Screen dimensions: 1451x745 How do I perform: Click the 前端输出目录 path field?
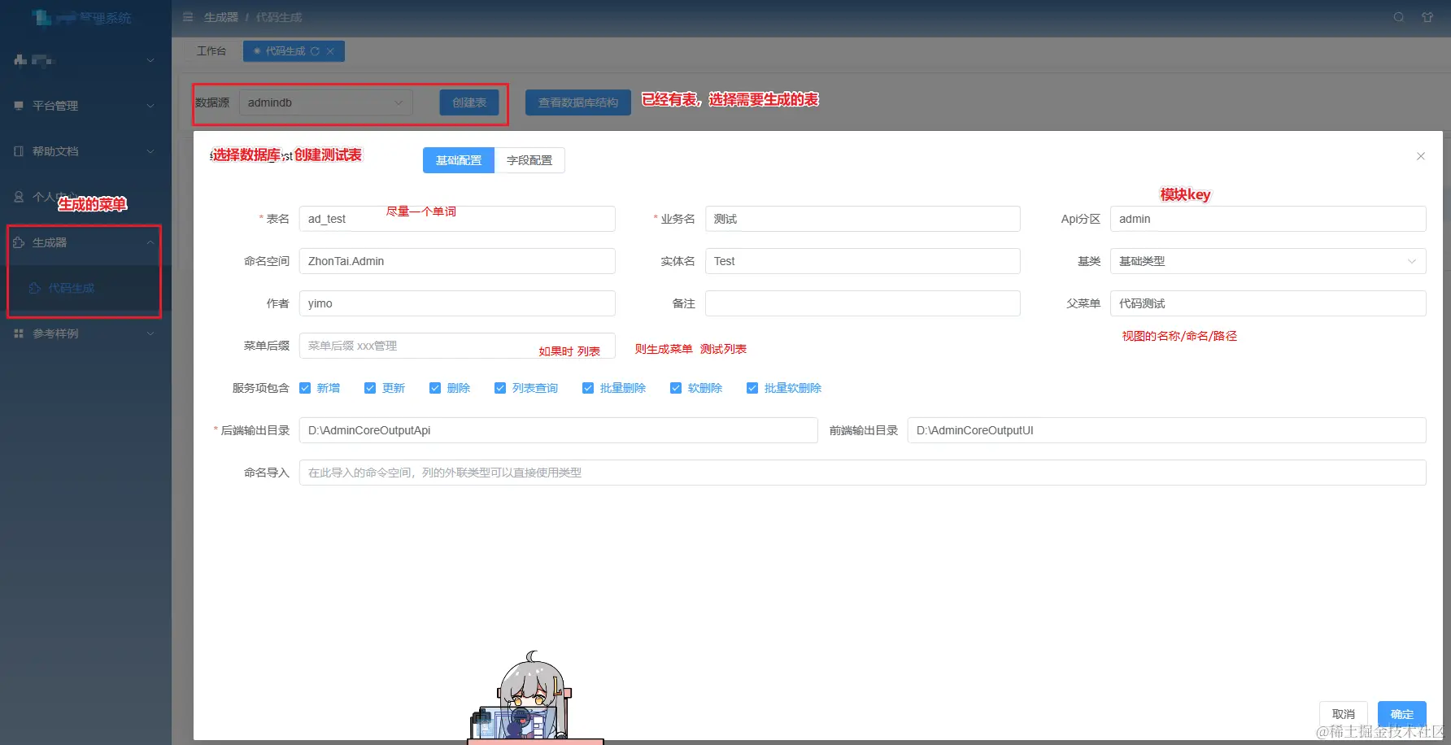[x=1167, y=430]
